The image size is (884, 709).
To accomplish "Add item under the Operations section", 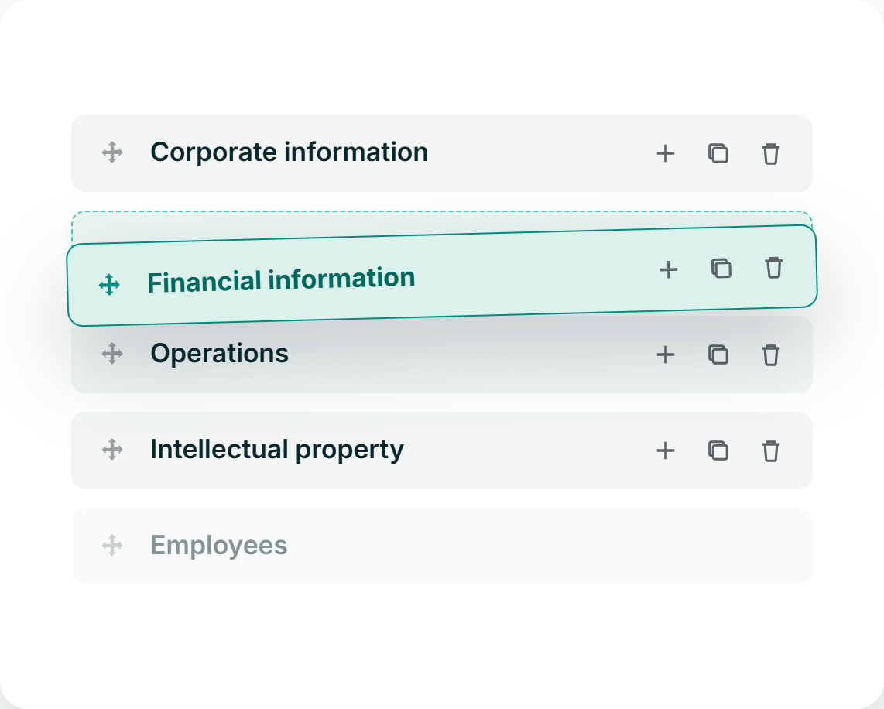I will tap(665, 354).
